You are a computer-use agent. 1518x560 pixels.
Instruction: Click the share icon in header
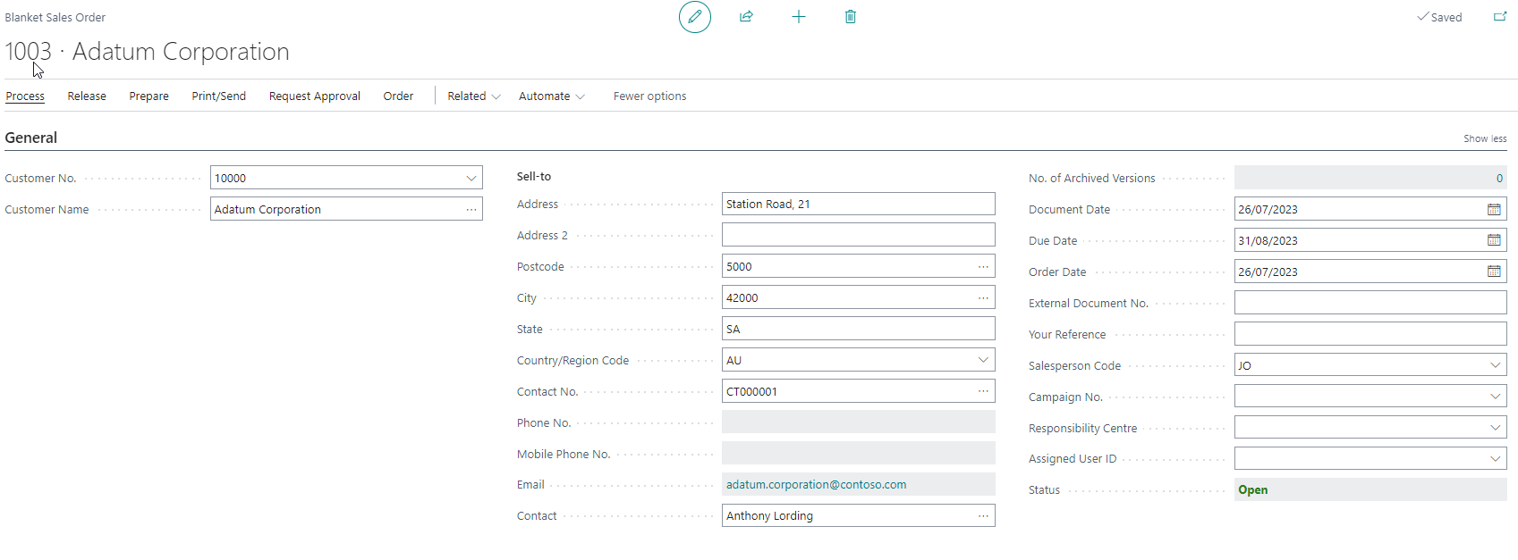(x=746, y=17)
